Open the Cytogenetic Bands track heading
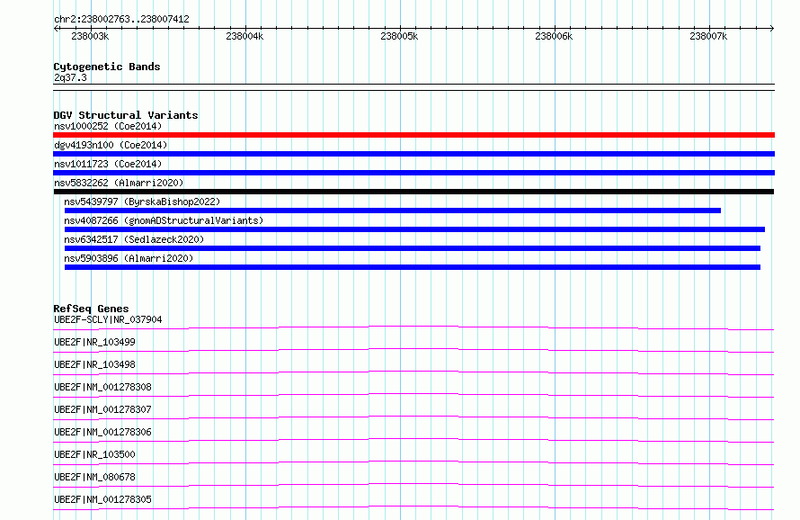The width and height of the screenshot is (800, 520). (x=107, y=67)
